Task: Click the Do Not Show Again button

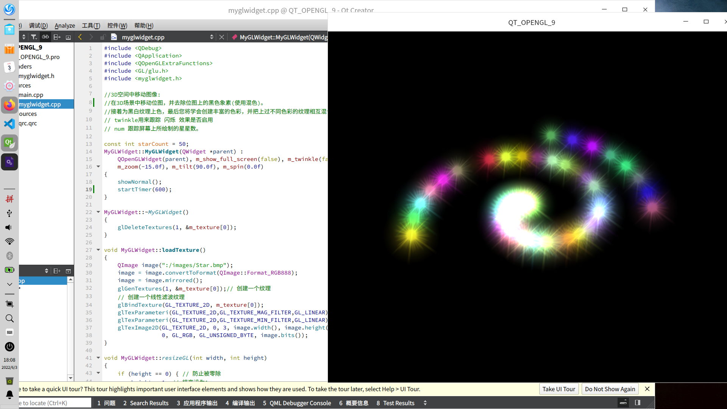Action: [610, 389]
